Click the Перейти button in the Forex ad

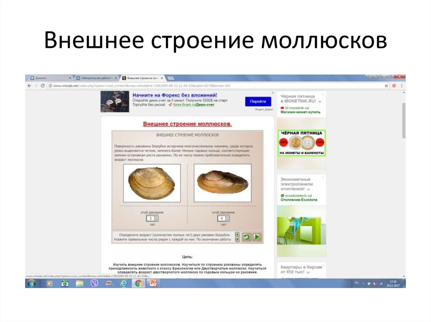[258, 102]
